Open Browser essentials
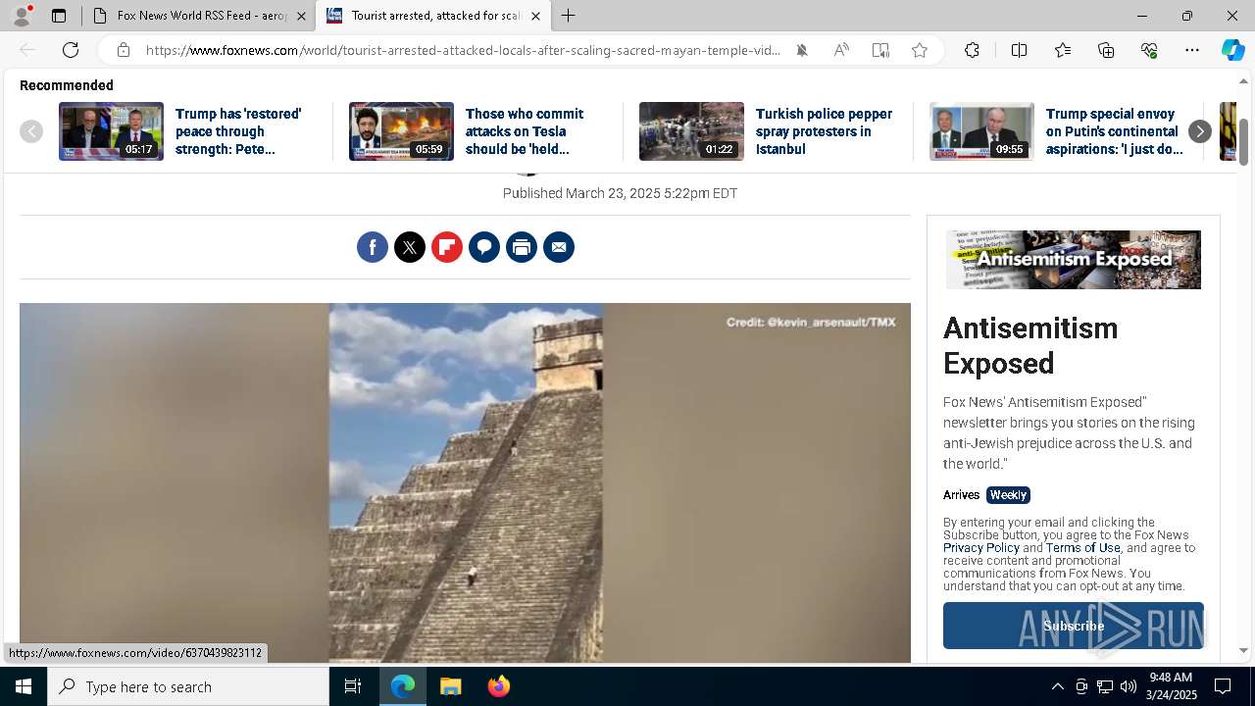The height and width of the screenshot is (706, 1255). coord(1149,50)
